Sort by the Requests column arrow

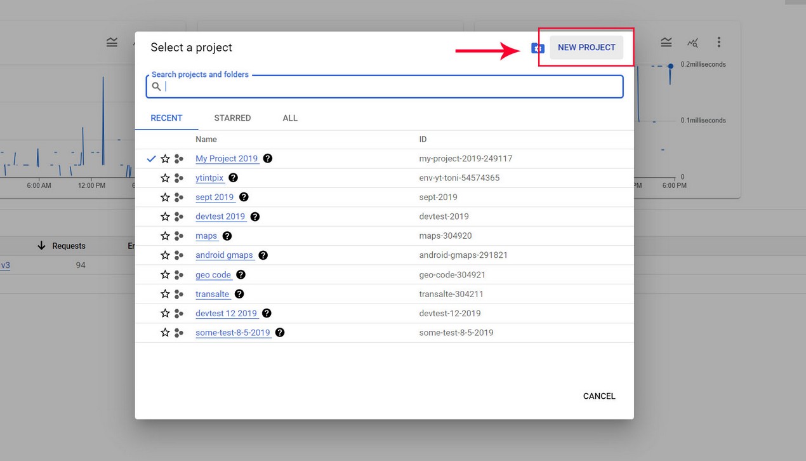pyautogui.click(x=42, y=246)
